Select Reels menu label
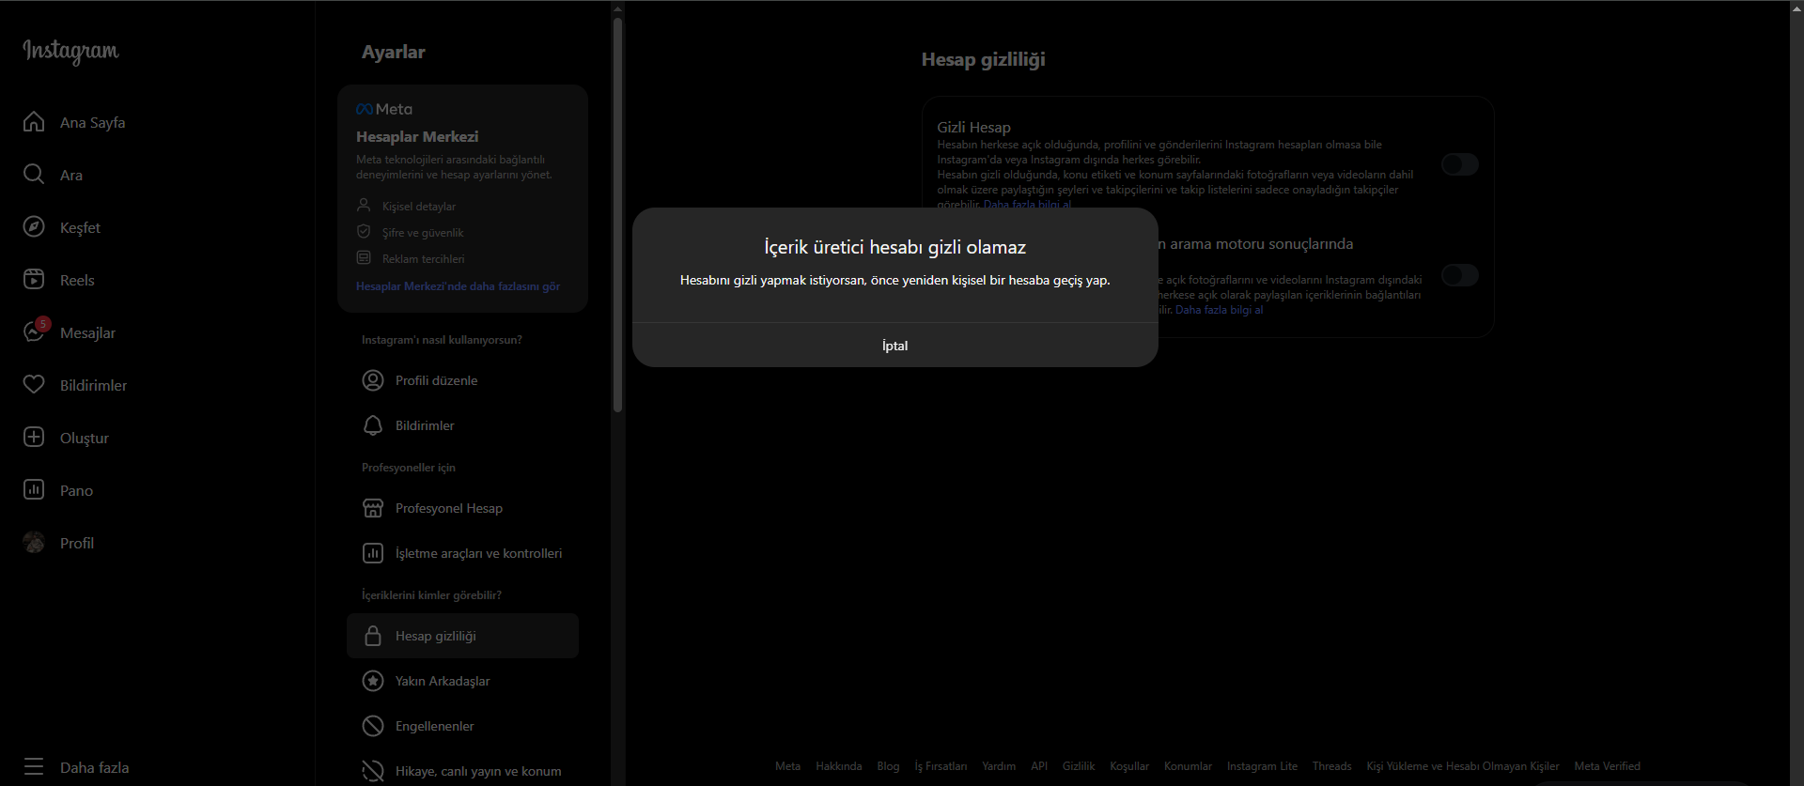This screenshot has height=786, width=1804. [77, 280]
